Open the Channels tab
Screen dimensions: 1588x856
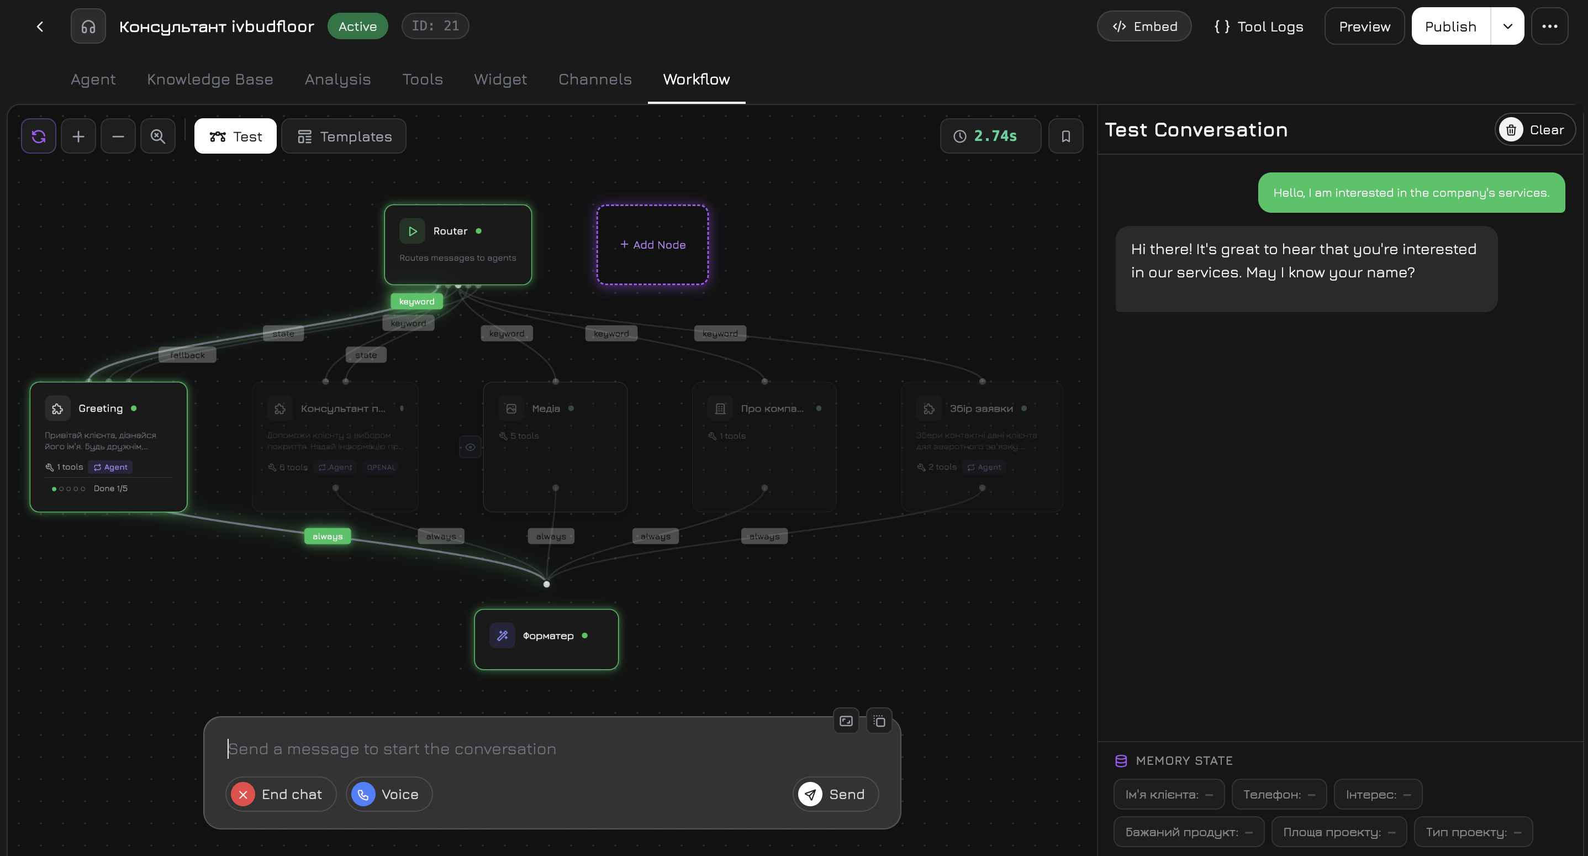click(x=595, y=79)
